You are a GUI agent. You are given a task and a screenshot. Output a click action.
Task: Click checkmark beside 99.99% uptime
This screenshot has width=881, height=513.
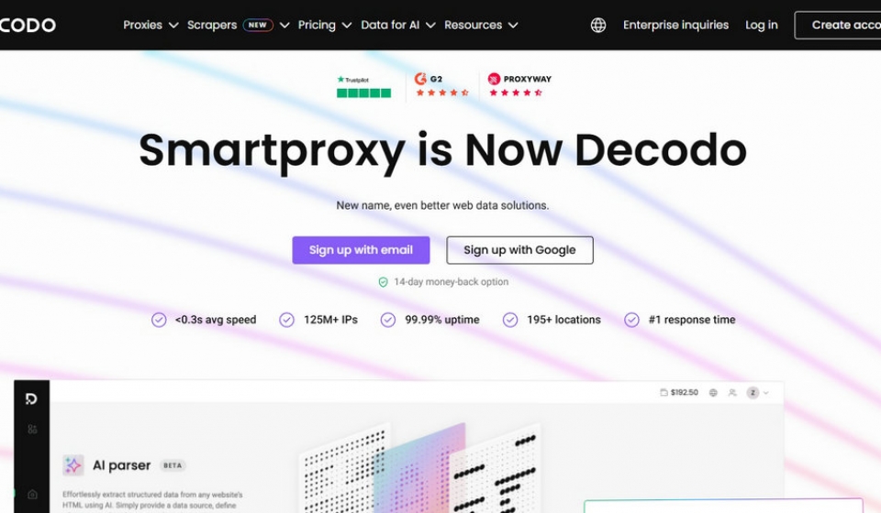388,320
